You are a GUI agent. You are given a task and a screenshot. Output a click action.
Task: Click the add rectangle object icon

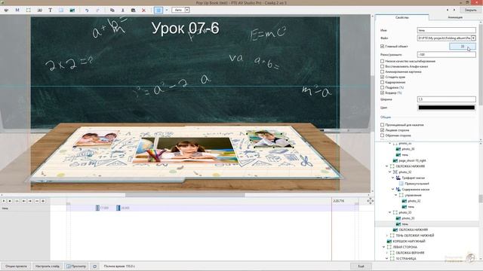point(61,10)
